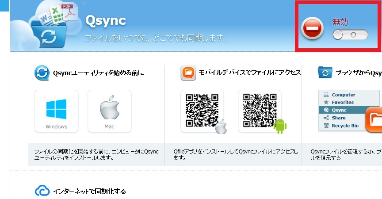Click the Qsyncユーティリティを始める前に heading

pos(99,73)
